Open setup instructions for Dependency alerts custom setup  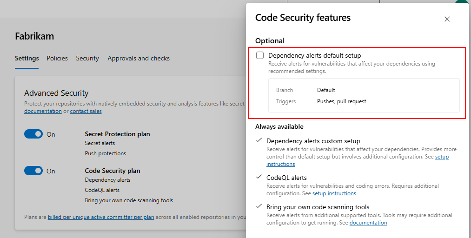441,157
